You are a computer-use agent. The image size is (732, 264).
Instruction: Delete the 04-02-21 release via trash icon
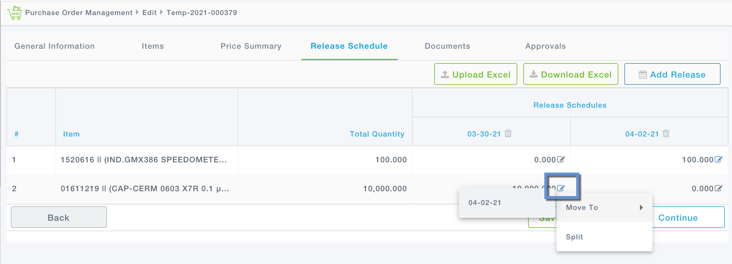click(x=666, y=133)
